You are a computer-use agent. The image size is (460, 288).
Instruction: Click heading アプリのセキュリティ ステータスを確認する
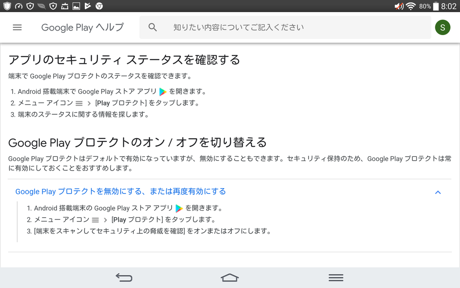point(124,60)
